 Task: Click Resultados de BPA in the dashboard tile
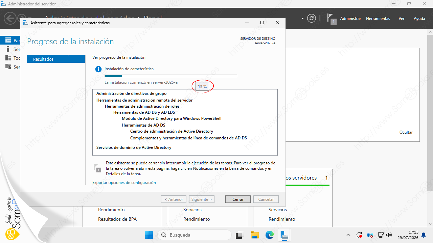tap(117, 219)
